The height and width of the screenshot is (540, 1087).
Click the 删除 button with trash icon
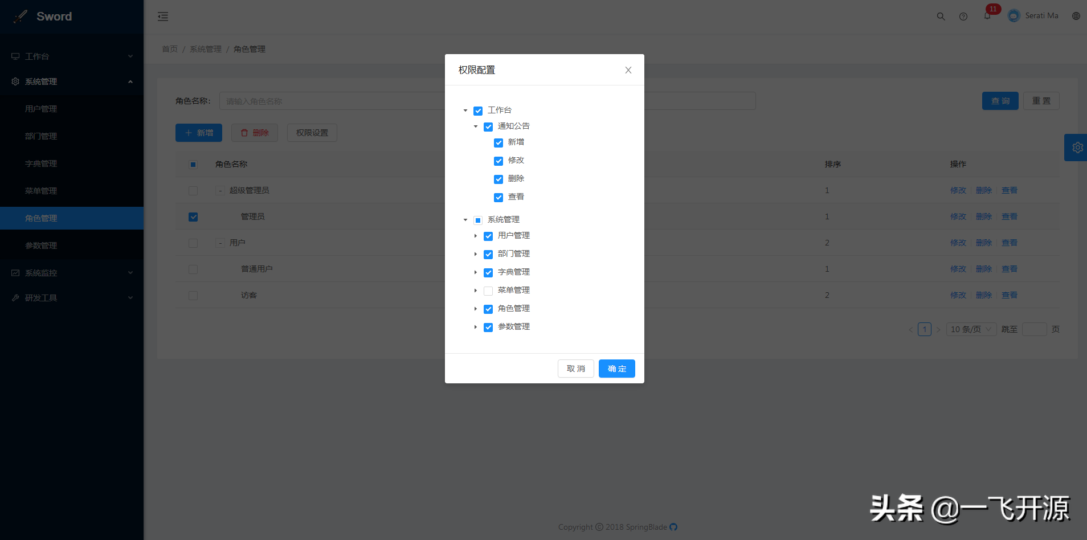pos(255,133)
